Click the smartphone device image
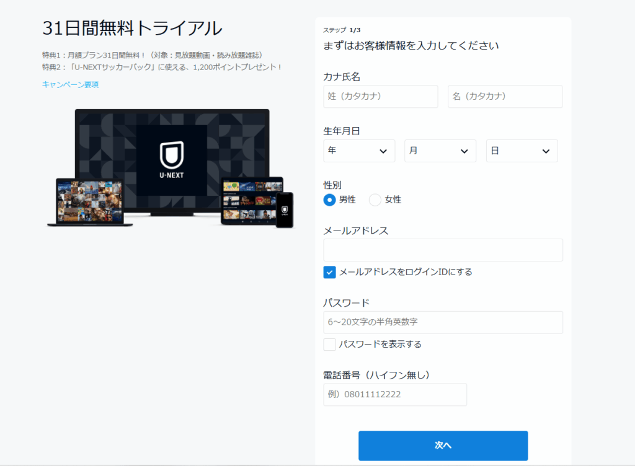Screen dimensions: 635x466 (x=284, y=210)
